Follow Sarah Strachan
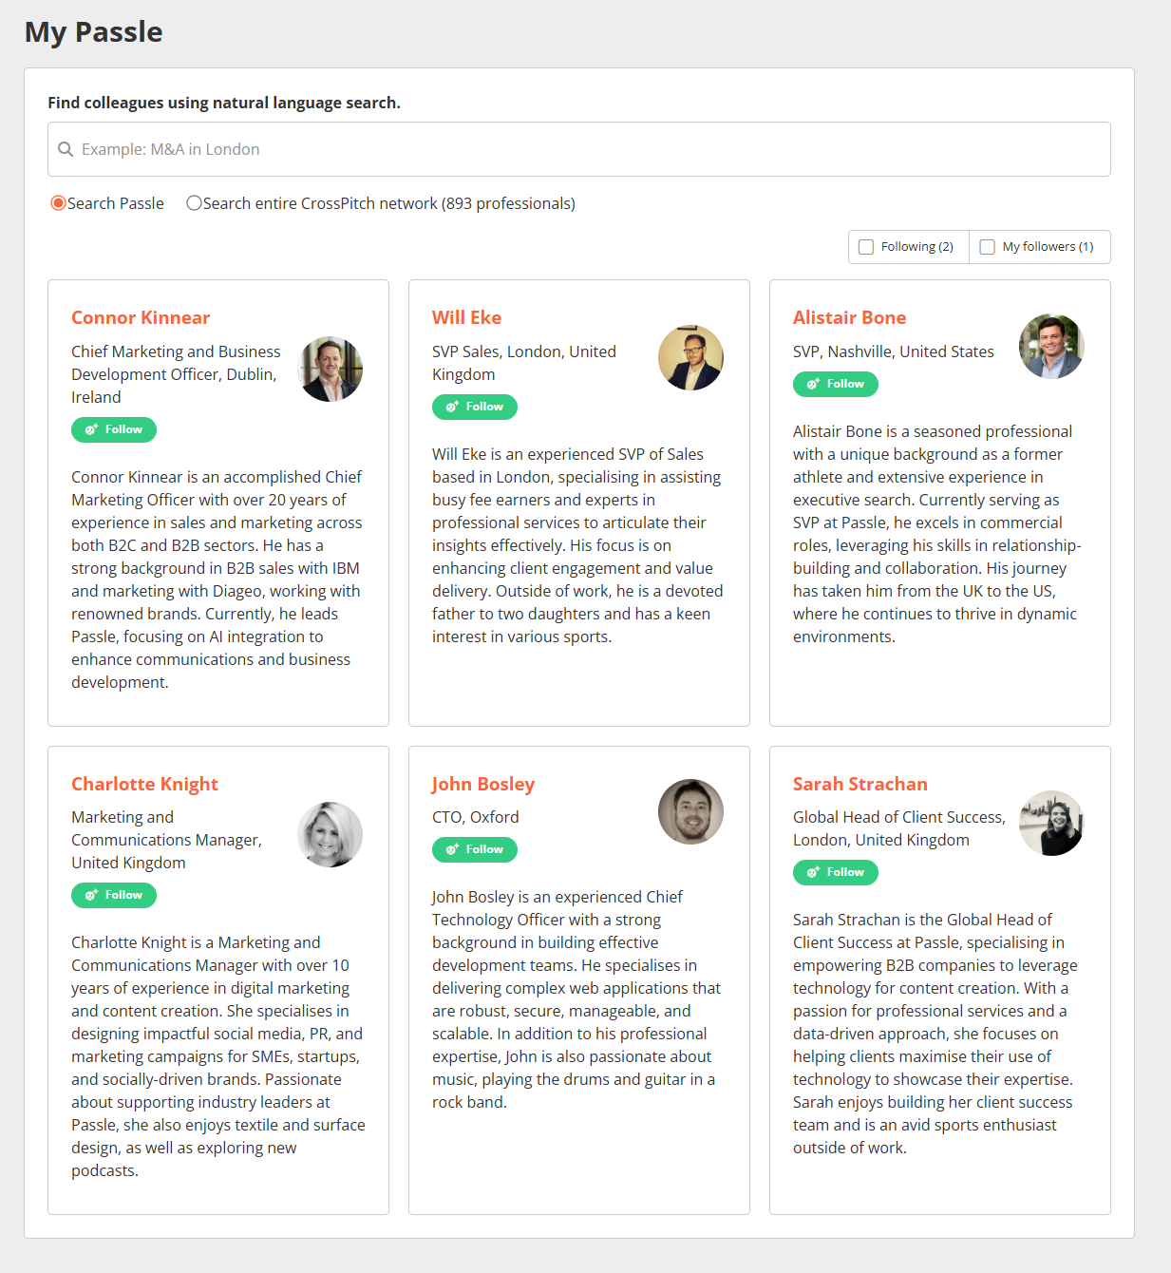 (x=836, y=872)
